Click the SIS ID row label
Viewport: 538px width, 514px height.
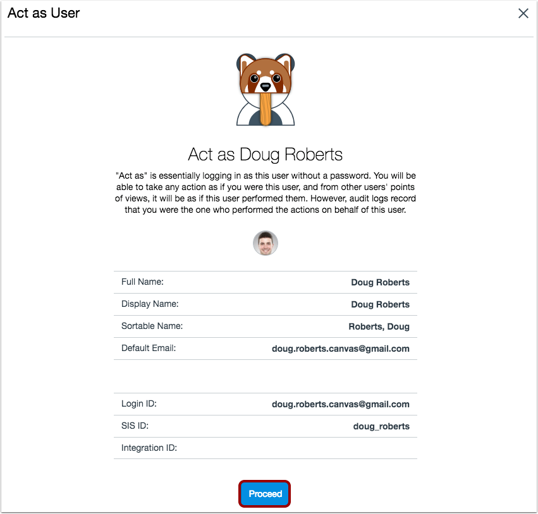click(133, 426)
